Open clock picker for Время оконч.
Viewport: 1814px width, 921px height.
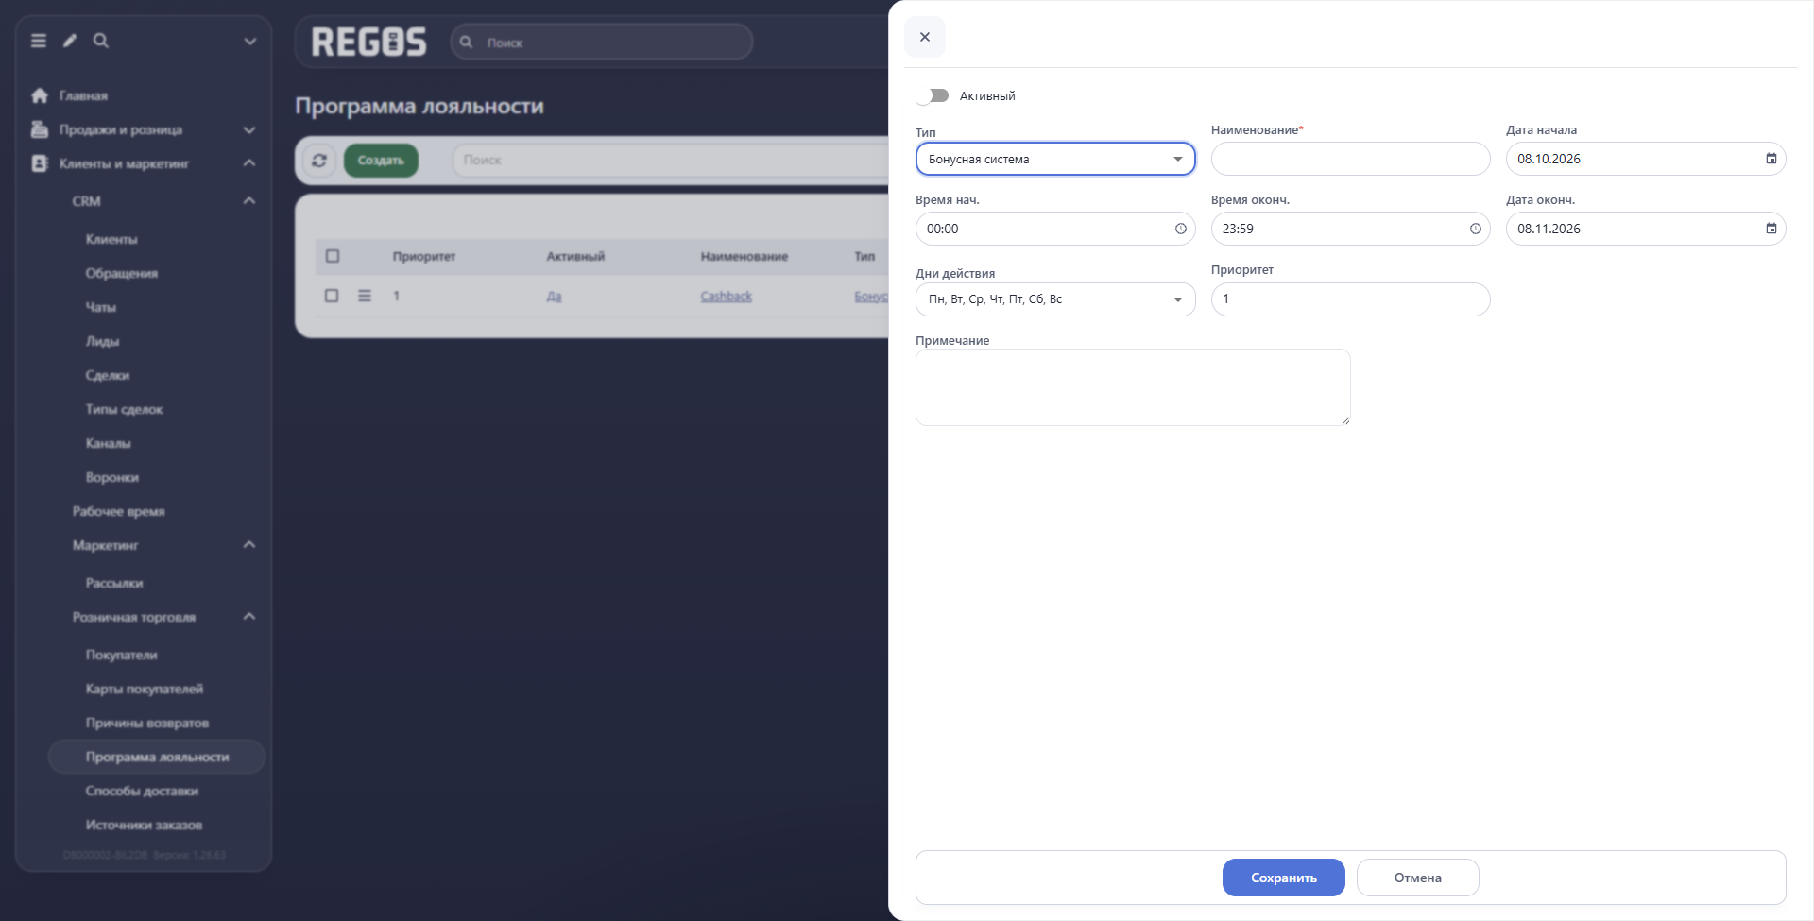click(x=1476, y=229)
